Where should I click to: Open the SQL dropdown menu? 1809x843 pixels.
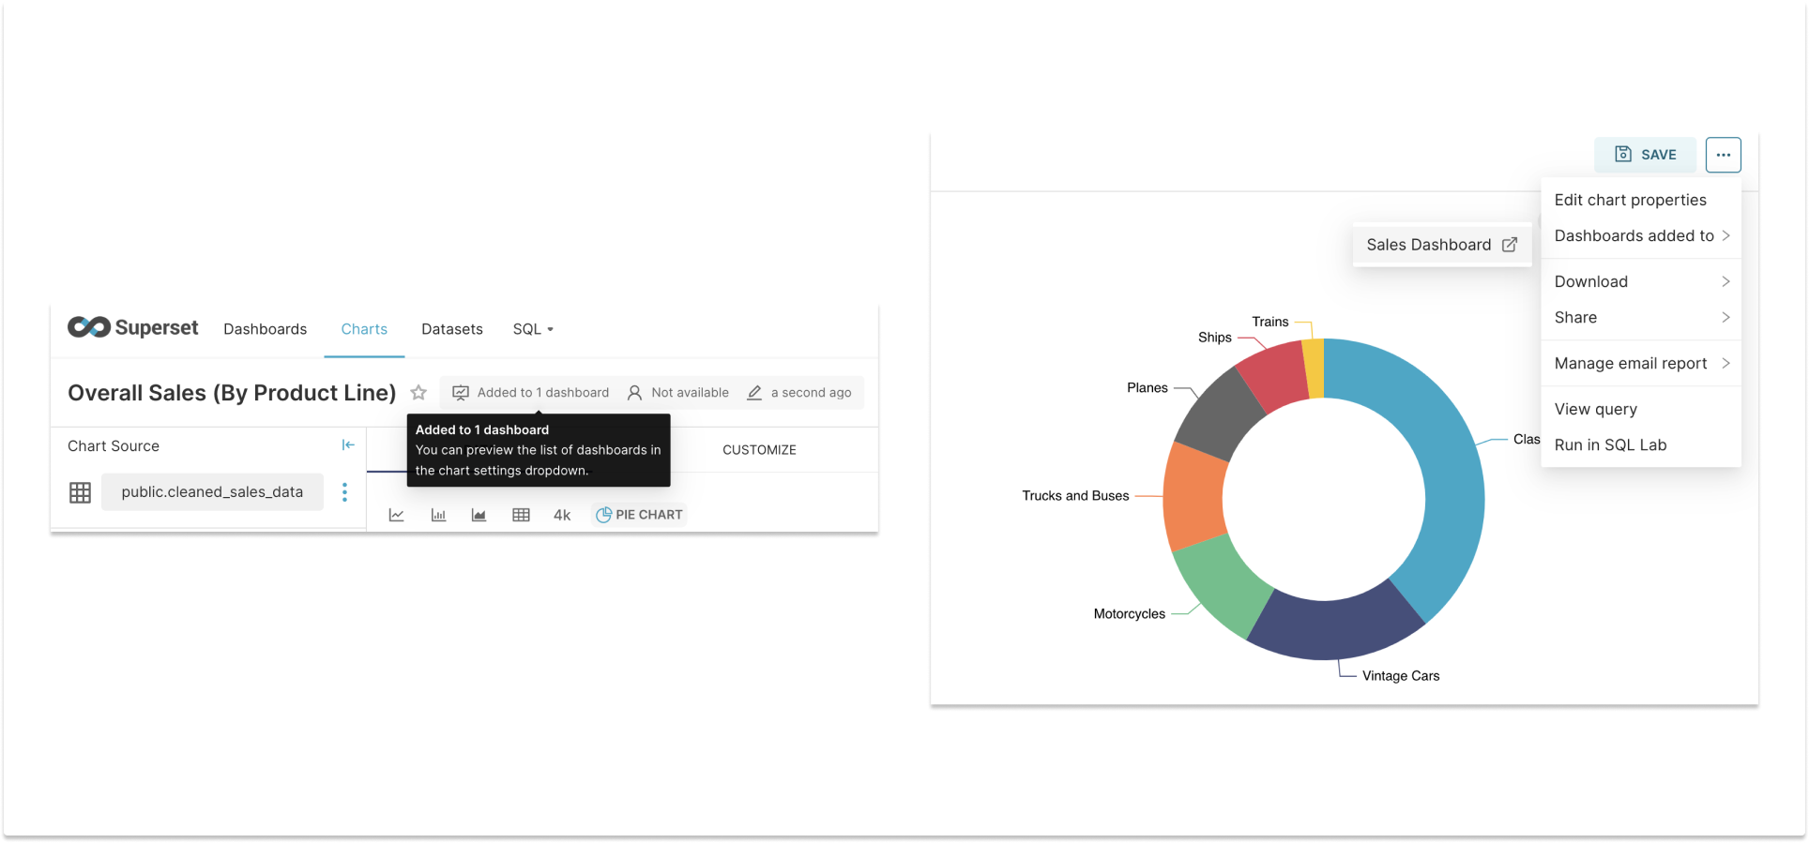[x=532, y=329]
